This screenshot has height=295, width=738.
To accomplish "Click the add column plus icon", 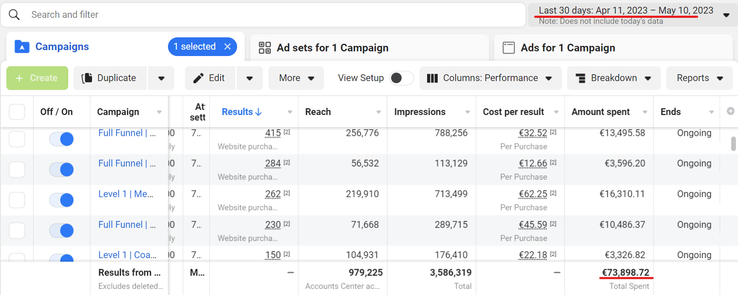I will [x=730, y=111].
